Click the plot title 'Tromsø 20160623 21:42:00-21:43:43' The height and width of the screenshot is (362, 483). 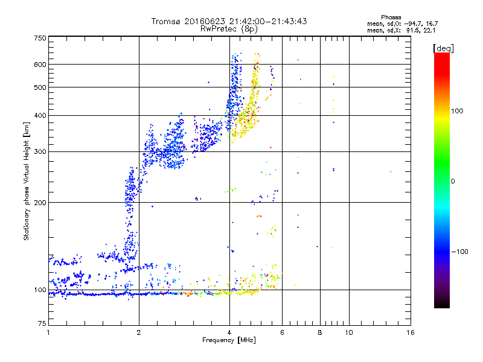[x=229, y=21]
